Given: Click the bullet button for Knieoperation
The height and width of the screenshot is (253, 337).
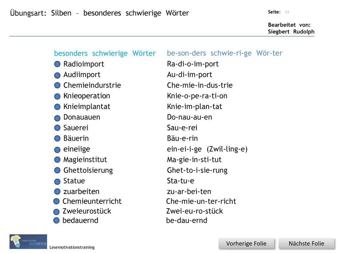Looking at the screenshot, I should click(57, 96).
